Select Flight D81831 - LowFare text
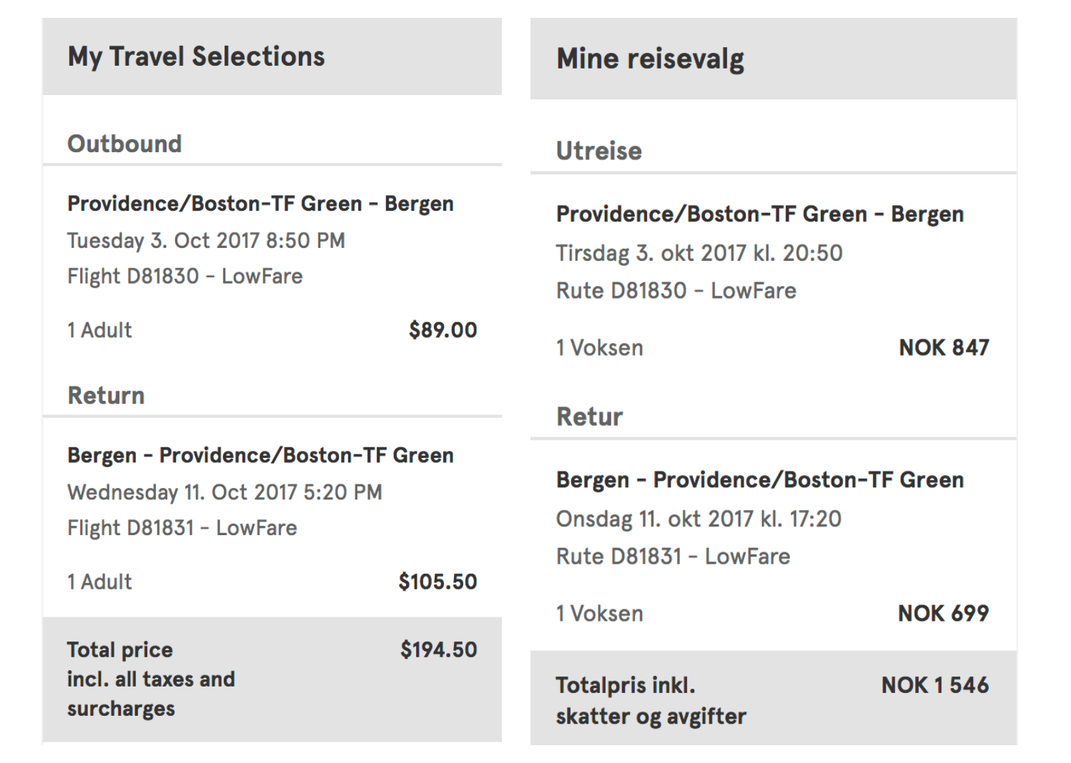Viewport: 1071px width, 763px height. [x=182, y=528]
